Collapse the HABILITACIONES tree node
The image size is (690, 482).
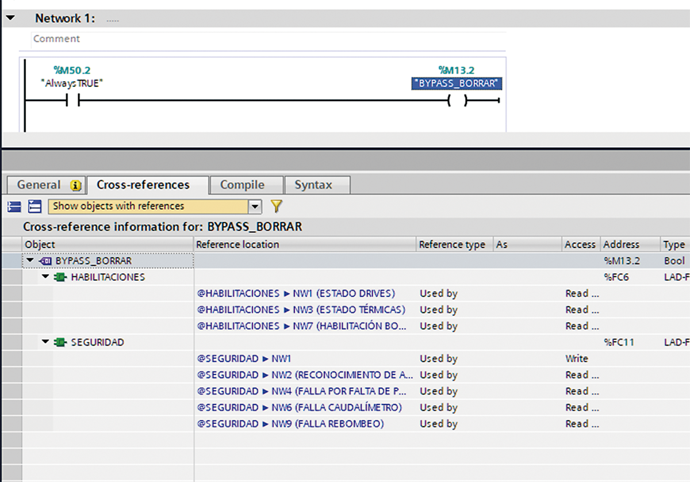[45, 277]
